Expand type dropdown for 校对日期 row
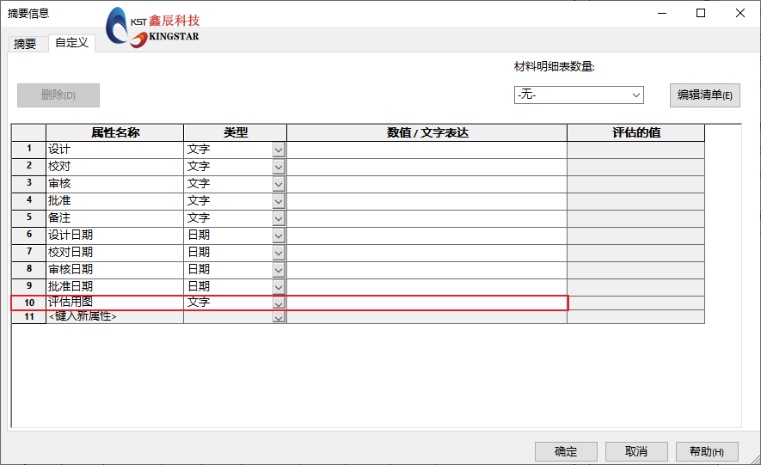The height and width of the screenshot is (465, 761). (279, 253)
